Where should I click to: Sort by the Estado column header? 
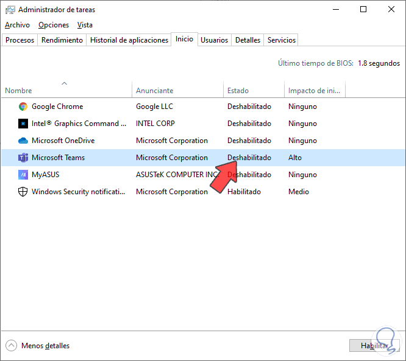pos(254,89)
